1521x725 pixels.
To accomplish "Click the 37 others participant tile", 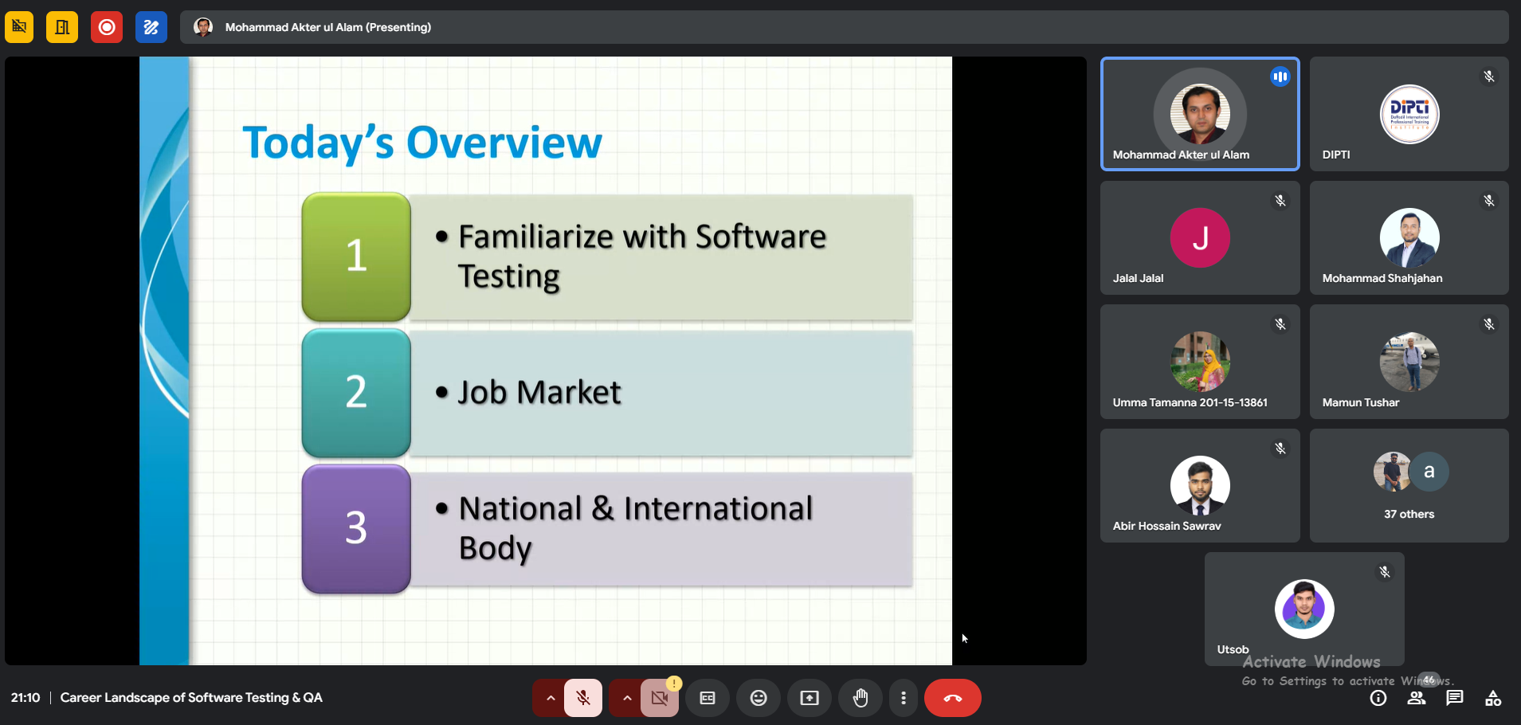I will pos(1409,486).
